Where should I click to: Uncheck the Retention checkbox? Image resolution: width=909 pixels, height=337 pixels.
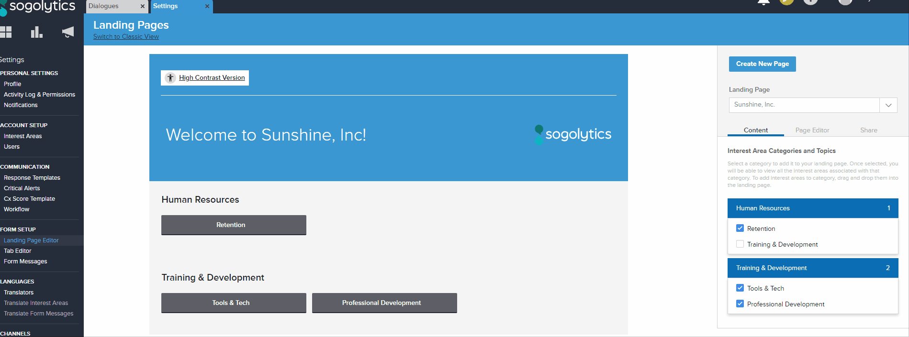point(740,228)
